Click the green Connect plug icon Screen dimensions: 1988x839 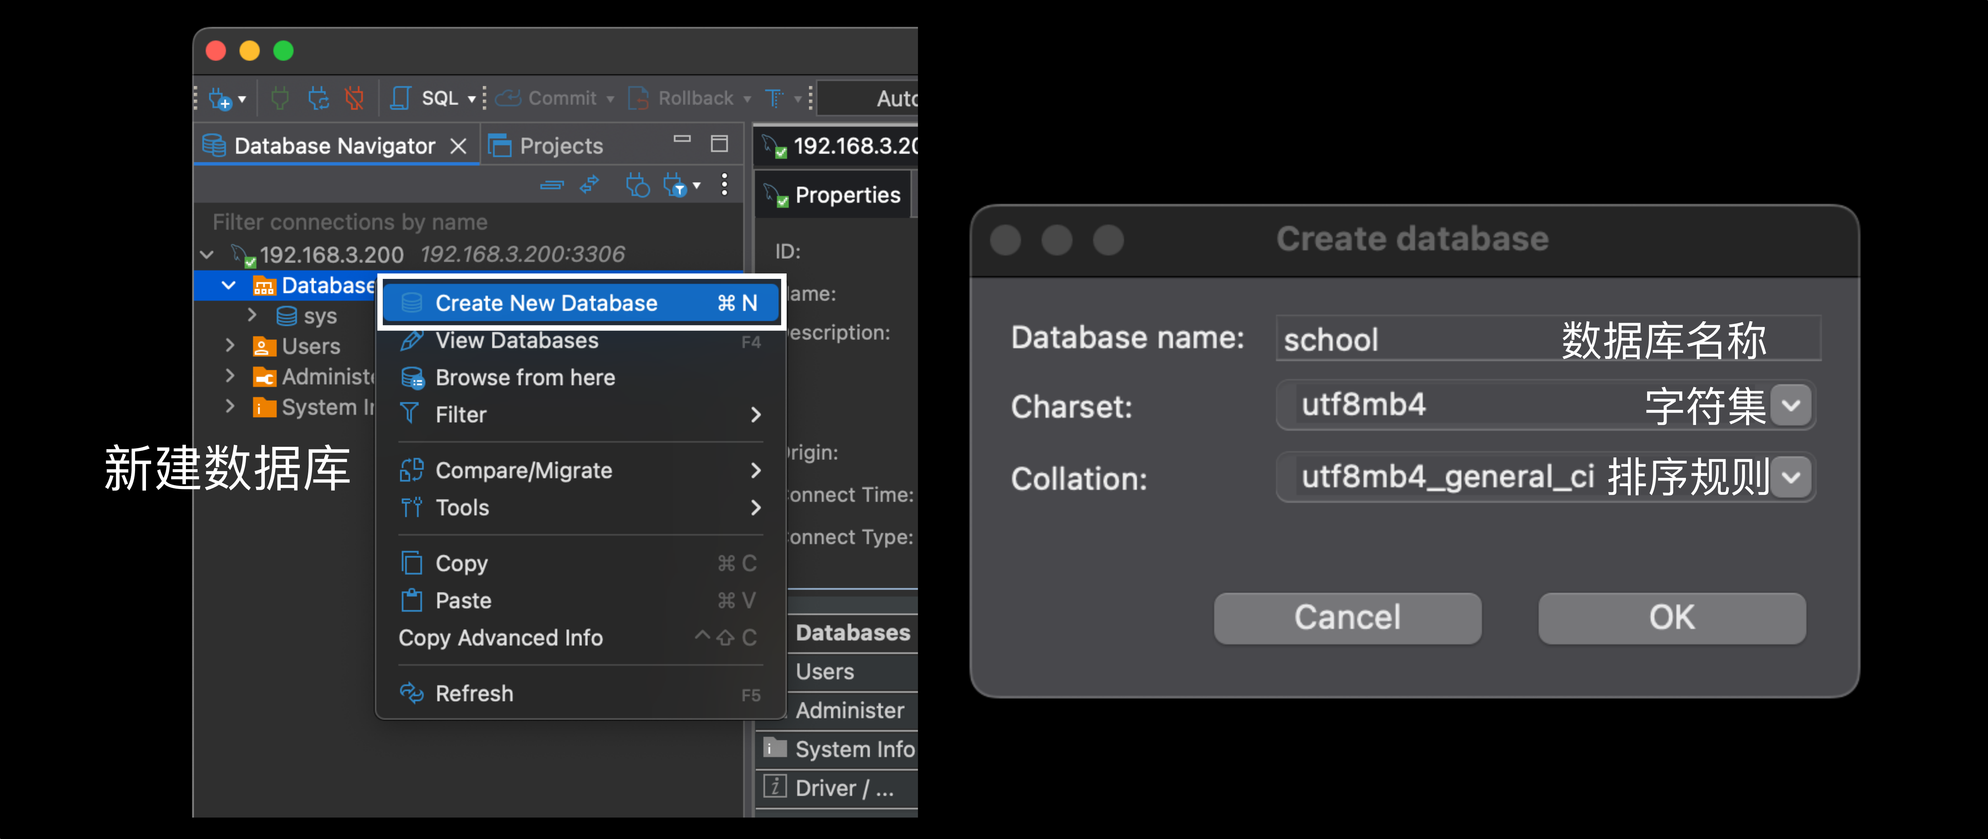point(280,98)
